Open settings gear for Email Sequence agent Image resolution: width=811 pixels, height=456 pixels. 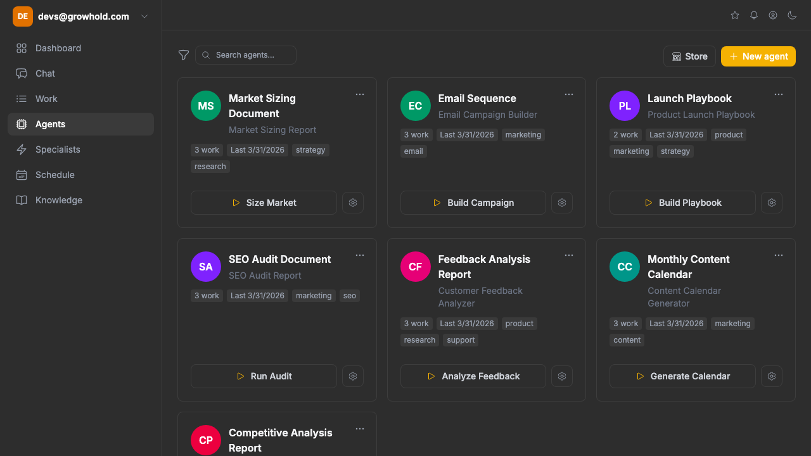click(x=562, y=203)
